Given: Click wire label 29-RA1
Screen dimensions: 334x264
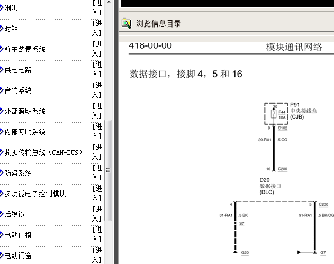Looking at the screenshot, I should coord(265,140).
